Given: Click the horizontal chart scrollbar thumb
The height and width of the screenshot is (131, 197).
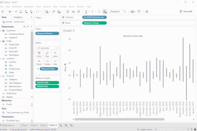Looking at the screenshot, I should [x=119, y=119].
